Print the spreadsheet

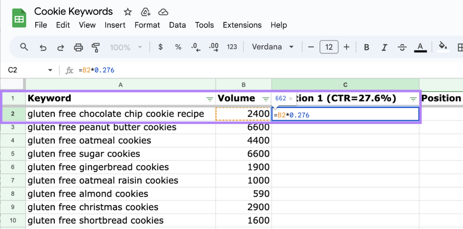pyautogui.click(x=78, y=47)
